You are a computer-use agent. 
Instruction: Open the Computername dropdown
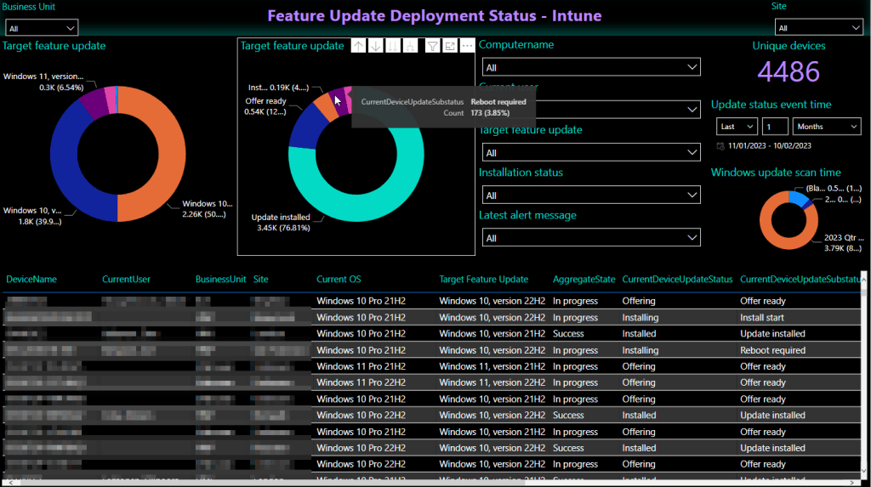click(x=591, y=67)
